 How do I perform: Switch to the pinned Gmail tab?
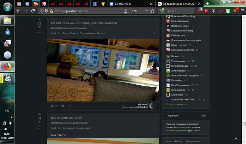pos(44,4)
